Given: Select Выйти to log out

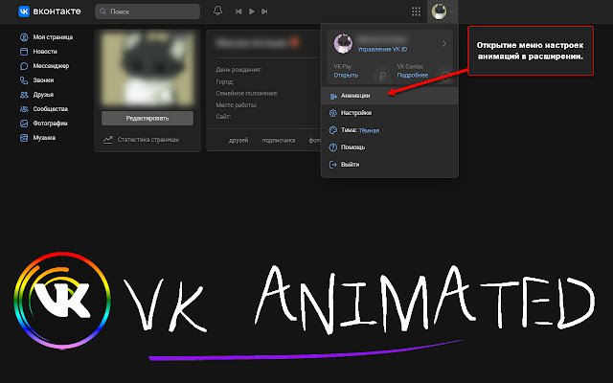Looking at the screenshot, I should click(x=390, y=165).
